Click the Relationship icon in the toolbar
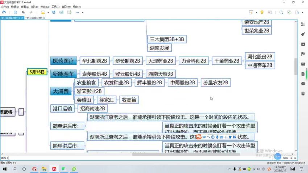 (54, 12)
